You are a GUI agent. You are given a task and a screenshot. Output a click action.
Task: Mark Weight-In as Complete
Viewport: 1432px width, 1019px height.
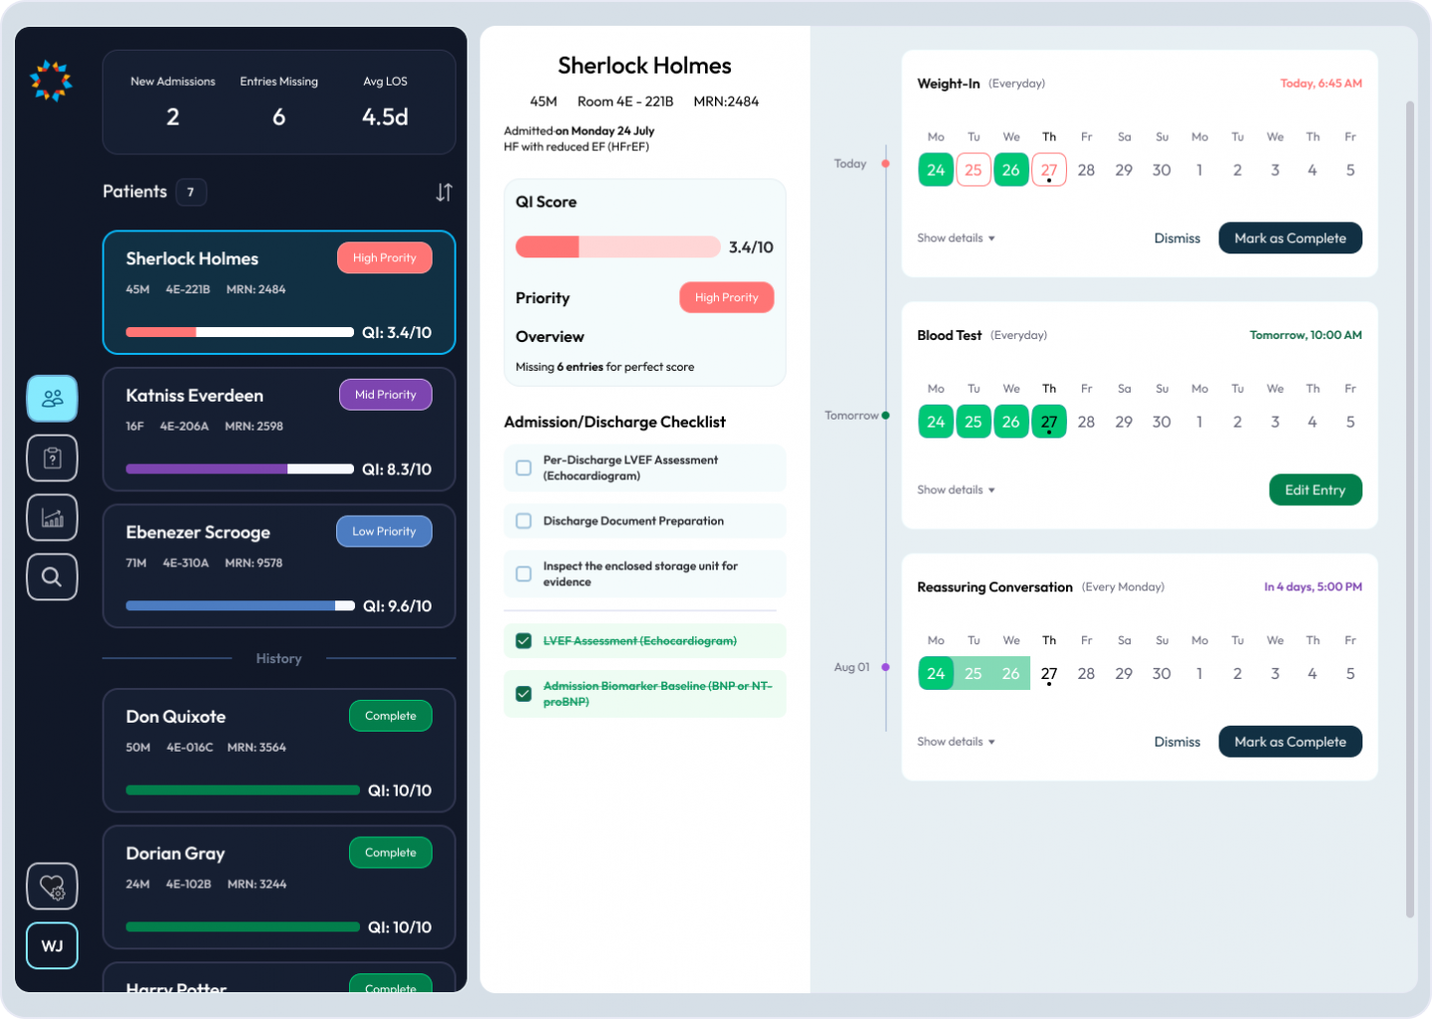[x=1290, y=238]
